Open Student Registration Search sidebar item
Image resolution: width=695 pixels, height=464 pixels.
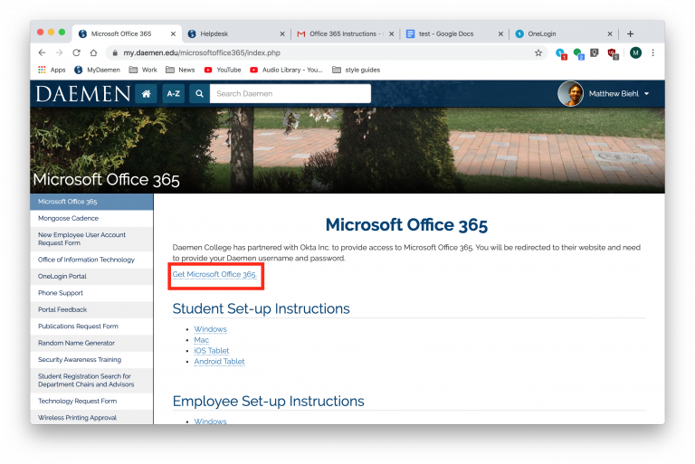[x=91, y=380]
